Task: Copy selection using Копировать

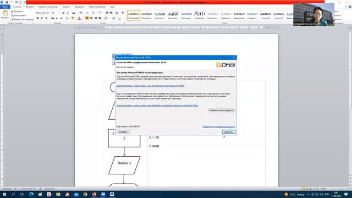Action: (18, 15)
